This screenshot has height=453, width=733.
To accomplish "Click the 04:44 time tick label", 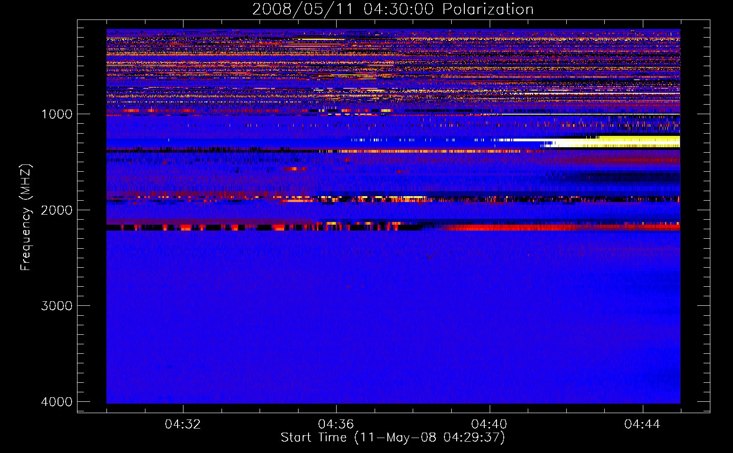I will [642, 424].
